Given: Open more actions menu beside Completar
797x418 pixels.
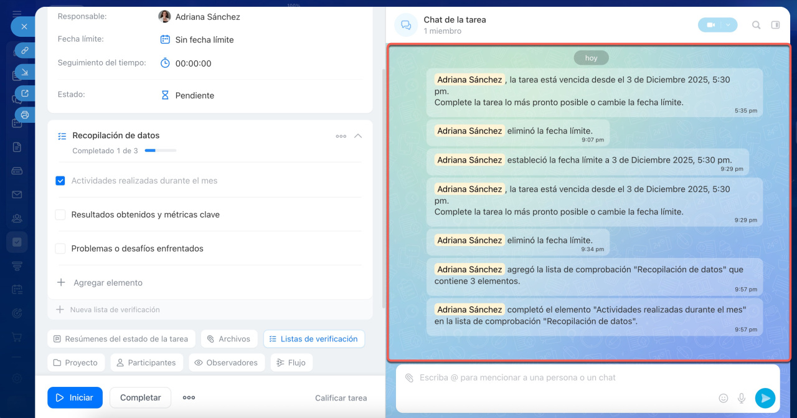Looking at the screenshot, I should tap(189, 397).
